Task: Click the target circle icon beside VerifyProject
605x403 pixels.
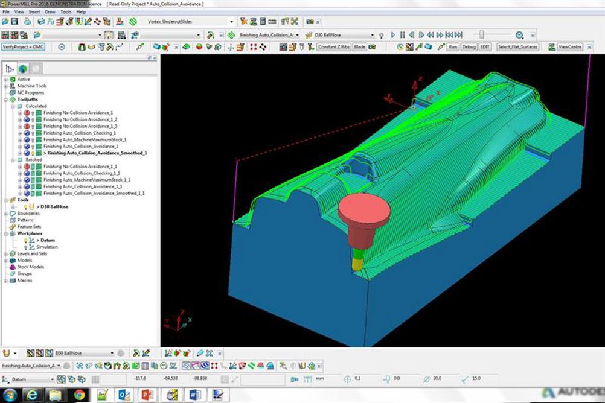Action: [x=62, y=47]
